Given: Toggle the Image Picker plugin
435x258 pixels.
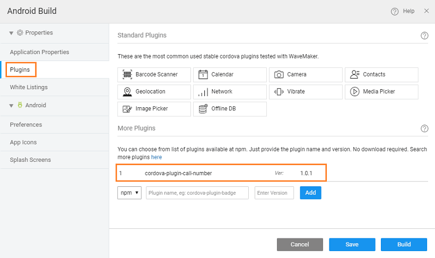Looking at the screenshot, I should 154,109.
